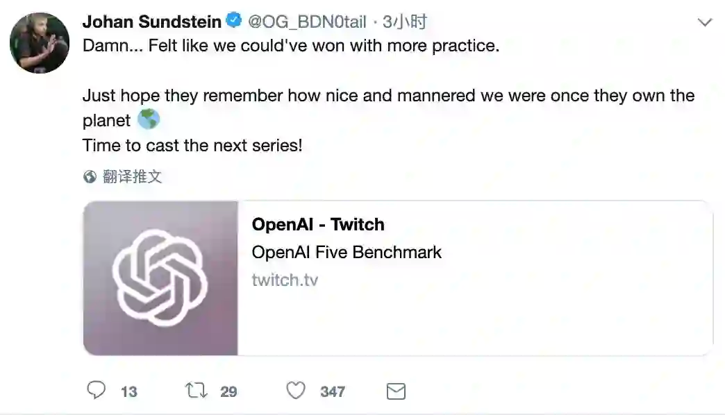The image size is (725, 415).
Task: Click the like count 347
Action: 333,392
